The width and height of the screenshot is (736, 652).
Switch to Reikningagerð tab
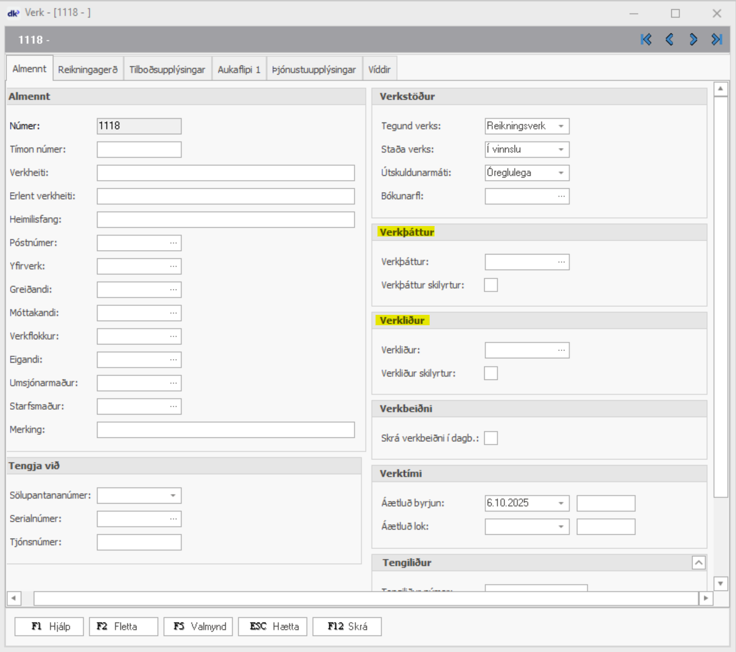[88, 70]
